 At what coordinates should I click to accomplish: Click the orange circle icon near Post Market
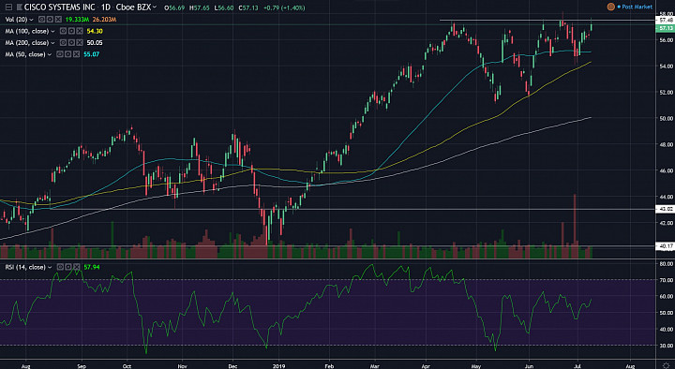[610, 7]
